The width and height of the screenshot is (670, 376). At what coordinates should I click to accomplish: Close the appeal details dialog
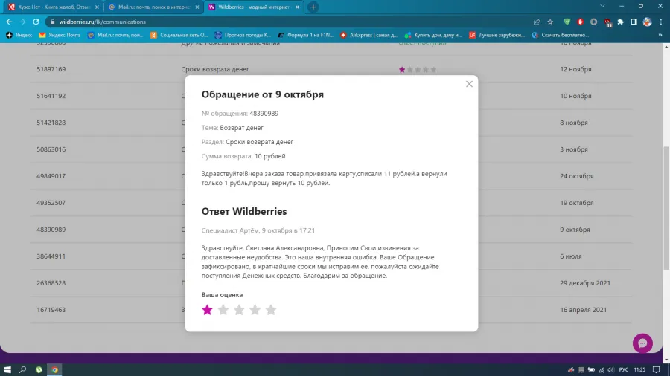(469, 84)
